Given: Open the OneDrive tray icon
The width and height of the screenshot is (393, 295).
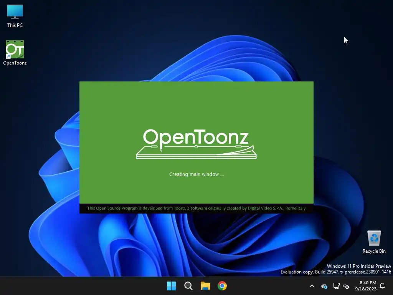Looking at the screenshot, I should point(324,286).
